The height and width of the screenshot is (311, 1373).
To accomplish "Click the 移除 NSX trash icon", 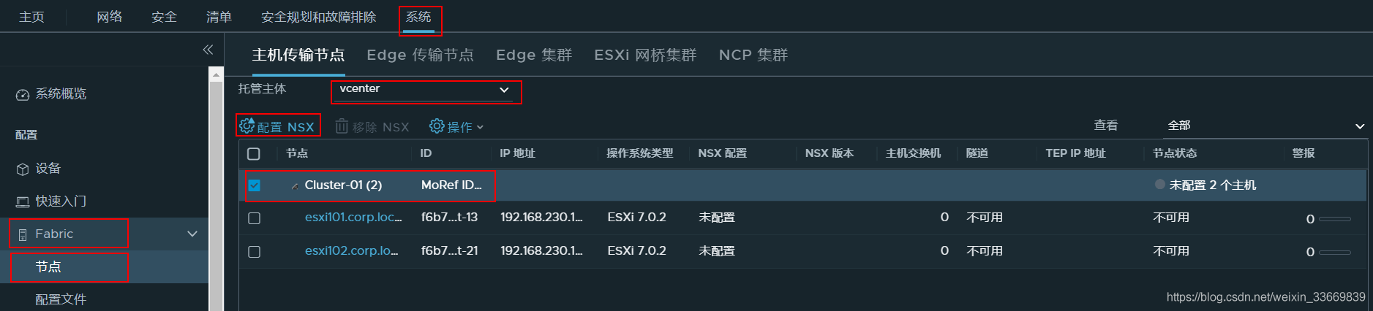I will tap(342, 126).
